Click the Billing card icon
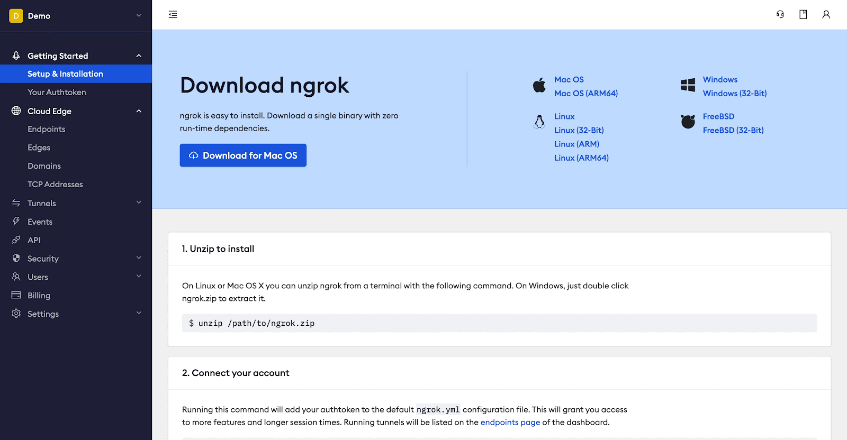 point(16,295)
